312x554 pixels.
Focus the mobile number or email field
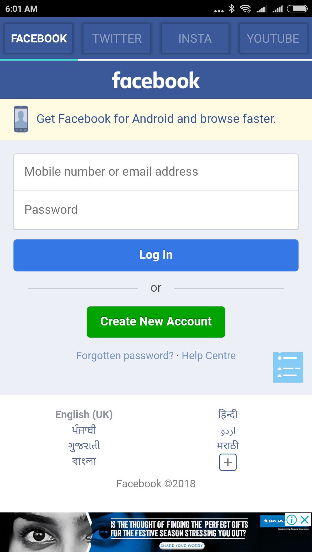pos(156,172)
